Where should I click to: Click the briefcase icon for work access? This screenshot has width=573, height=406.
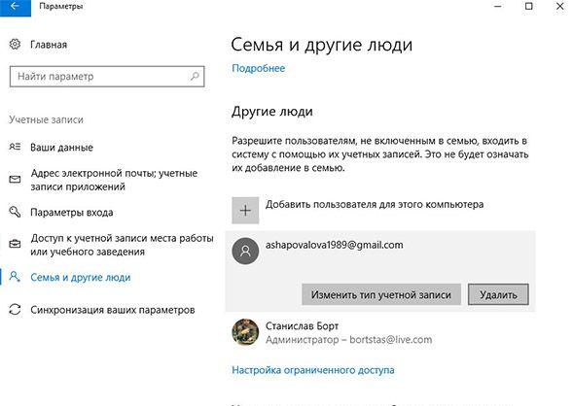click(15, 245)
